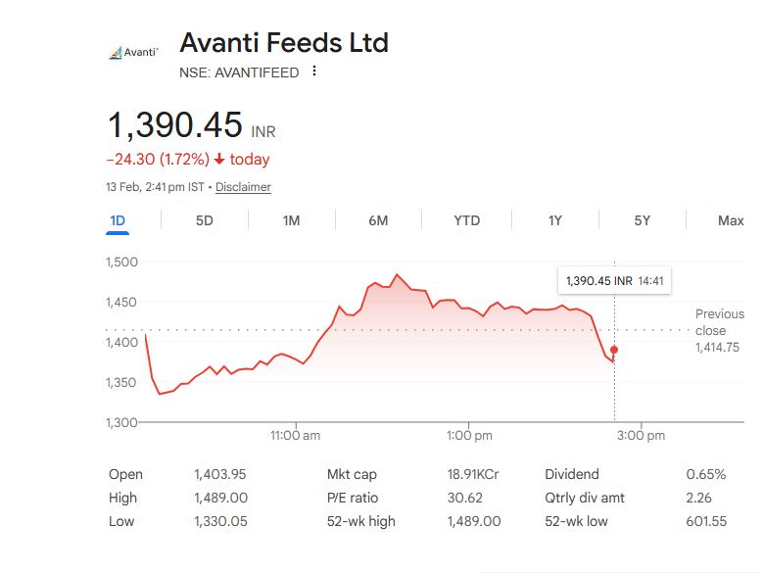Click the Avanti Feeds Ltd title
762x573 pixels.
pos(284,43)
